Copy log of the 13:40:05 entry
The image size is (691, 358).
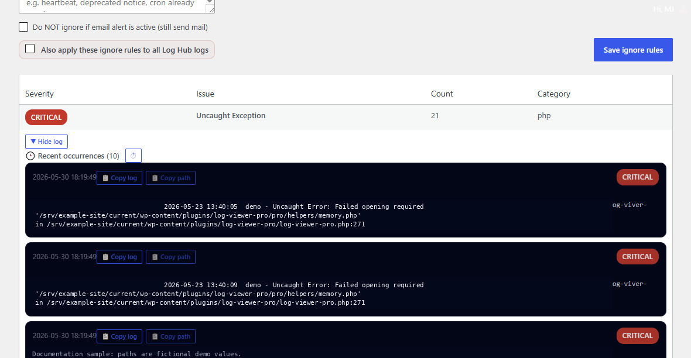click(x=119, y=178)
